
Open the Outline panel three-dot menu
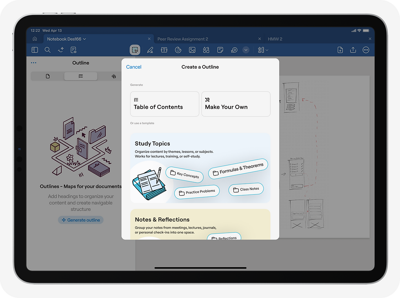[x=33, y=63]
